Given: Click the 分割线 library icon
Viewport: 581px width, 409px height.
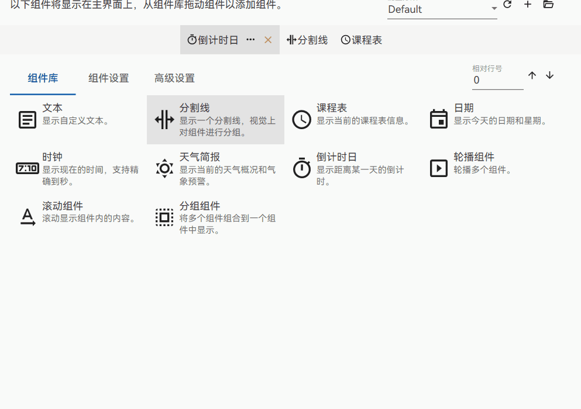Looking at the screenshot, I should coord(164,120).
